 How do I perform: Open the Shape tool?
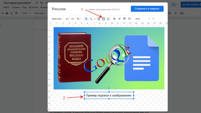(x=99, y=19)
